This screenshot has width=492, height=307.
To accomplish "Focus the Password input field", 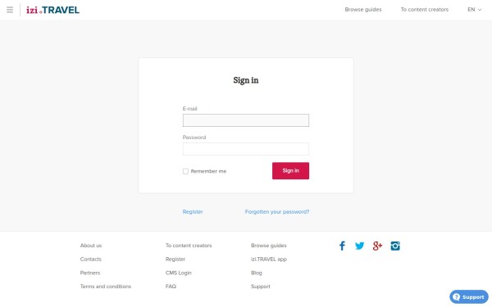I will coord(246,149).
